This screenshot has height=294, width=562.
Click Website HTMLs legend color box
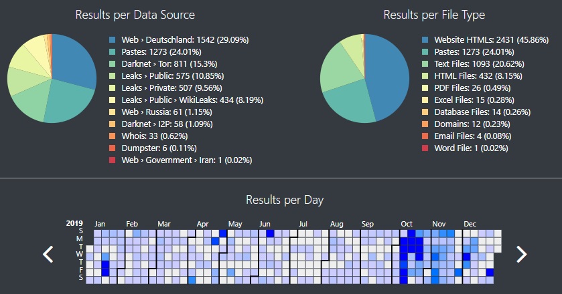point(425,40)
